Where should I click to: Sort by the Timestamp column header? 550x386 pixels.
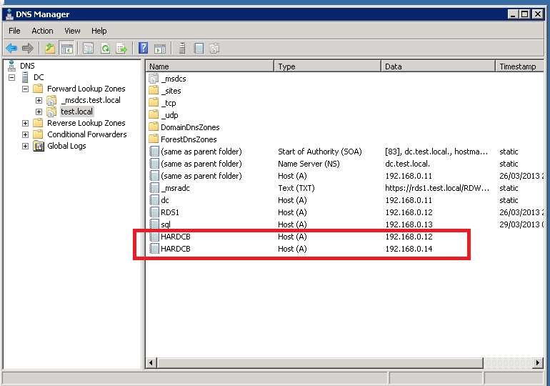pos(520,66)
